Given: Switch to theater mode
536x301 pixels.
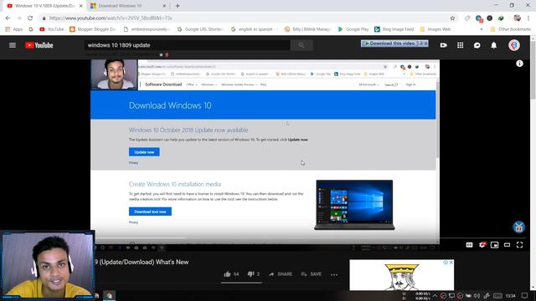Looking at the screenshot, I should [x=507, y=245].
